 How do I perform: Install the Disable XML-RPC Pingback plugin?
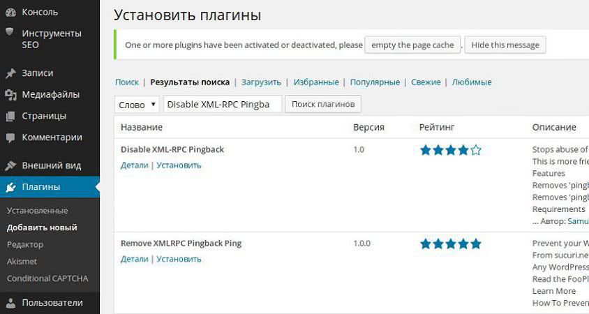179,165
